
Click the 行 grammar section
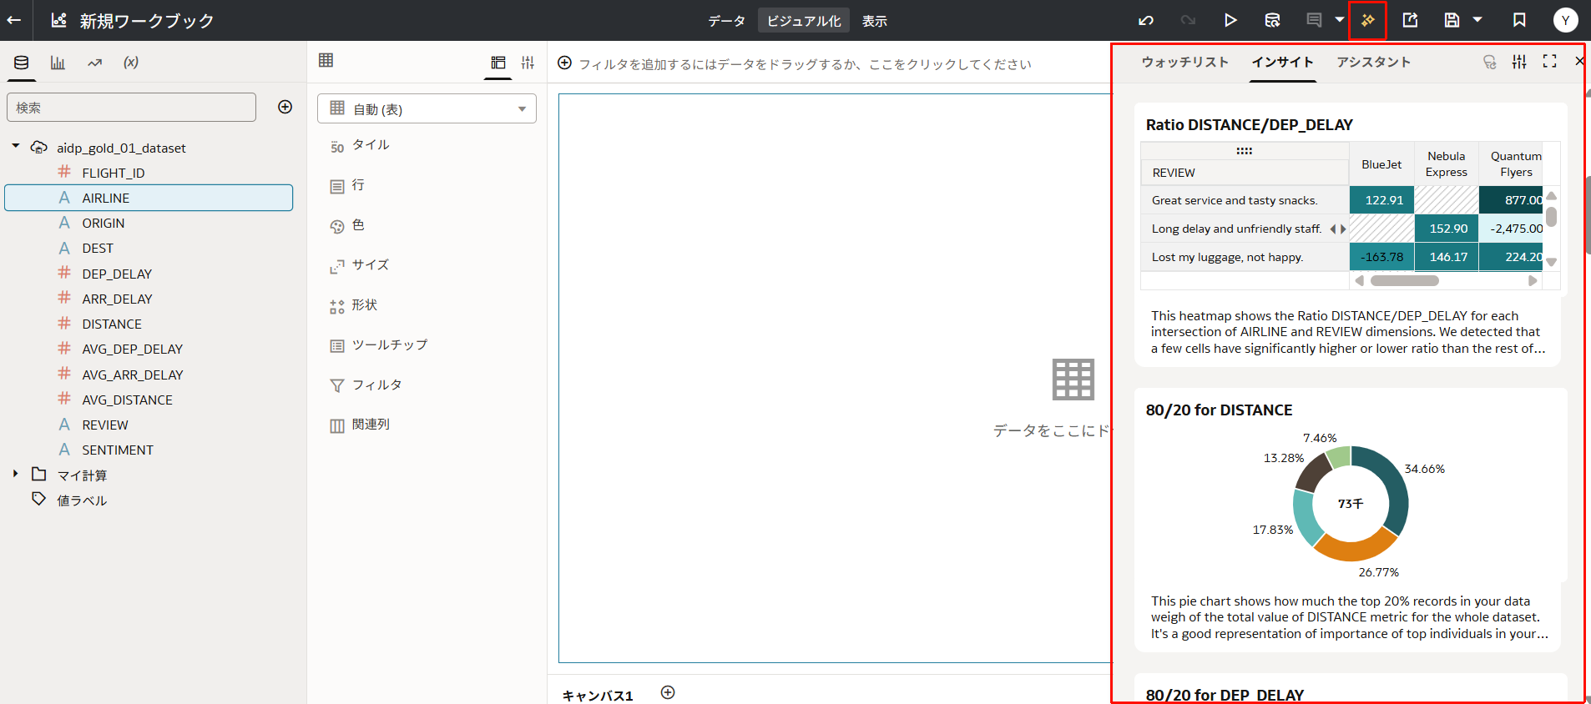pos(358,184)
